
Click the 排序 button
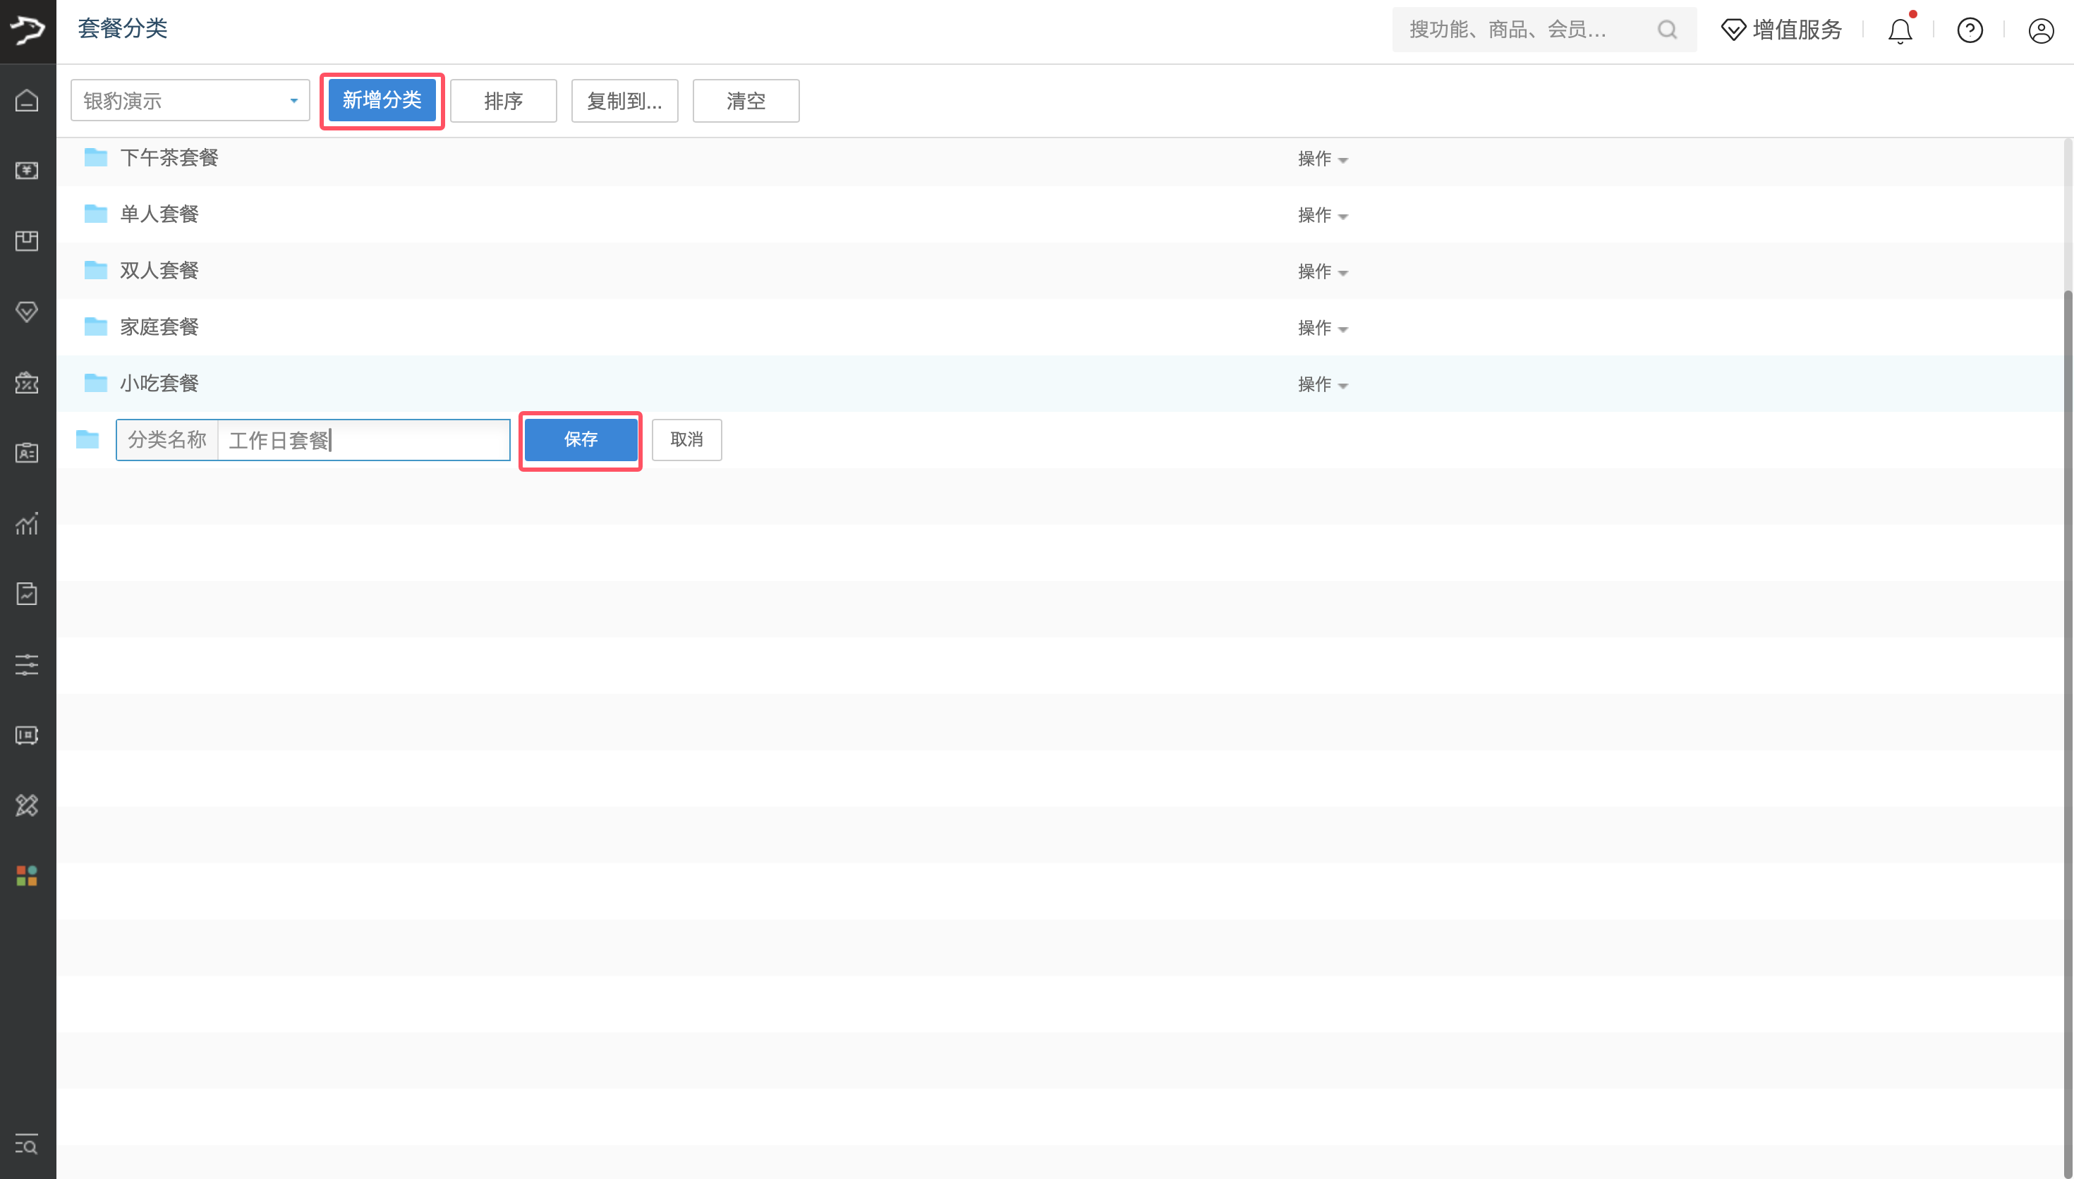click(x=503, y=100)
